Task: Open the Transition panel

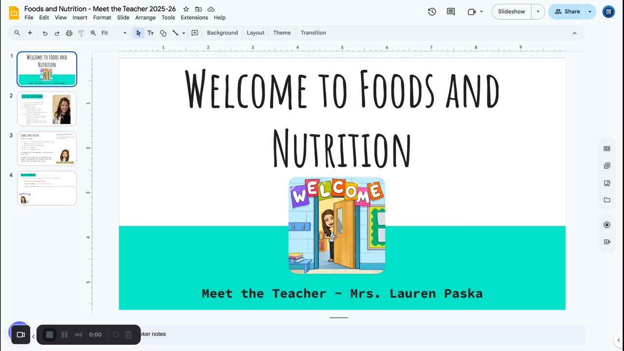Action: click(x=313, y=33)
